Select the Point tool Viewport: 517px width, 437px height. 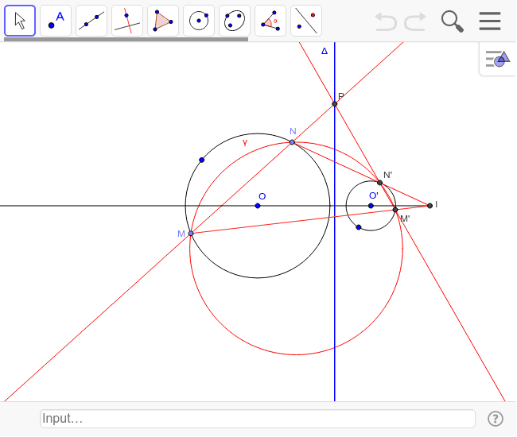coord(56,21)
